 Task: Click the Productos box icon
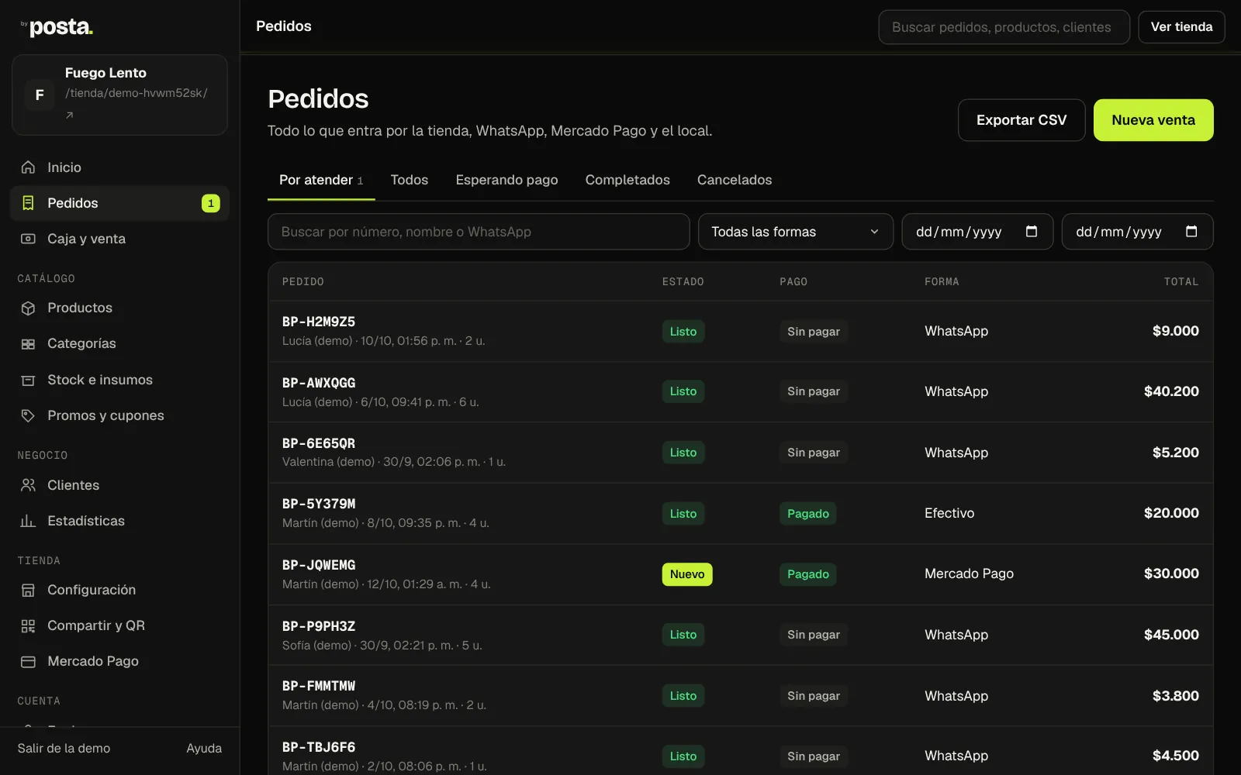[x=28, y=308]
